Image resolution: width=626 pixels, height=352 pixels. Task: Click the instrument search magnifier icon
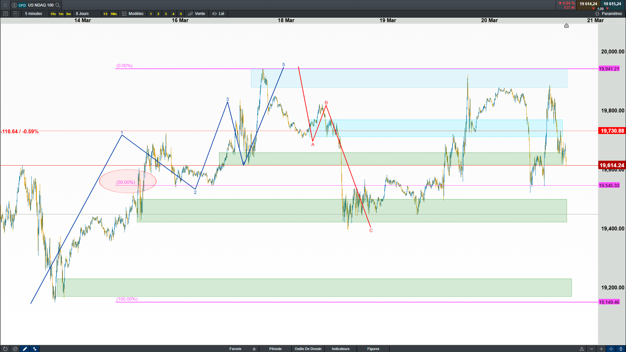[x=58, y=5]
